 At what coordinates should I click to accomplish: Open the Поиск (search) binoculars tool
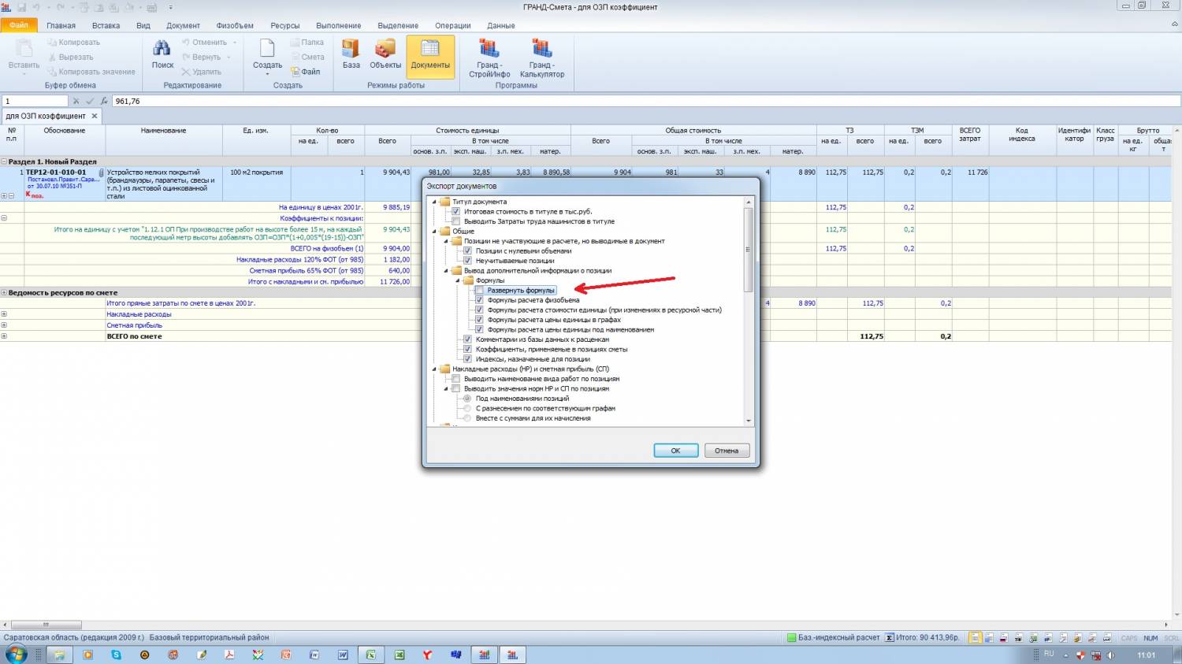162,54
